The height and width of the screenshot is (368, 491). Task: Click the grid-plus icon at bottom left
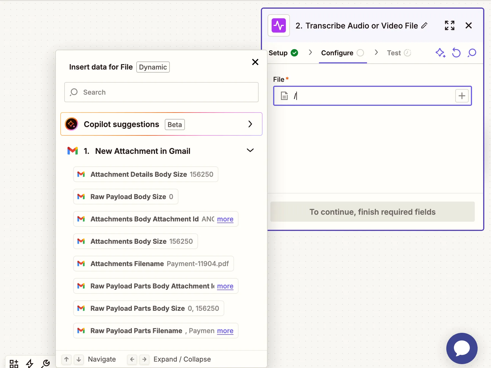[x=14, y=363]
